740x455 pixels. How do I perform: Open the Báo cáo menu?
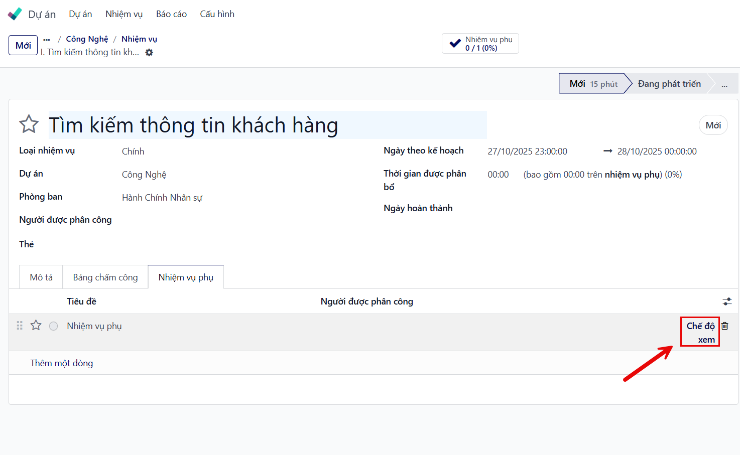click(x=171, y=14)
